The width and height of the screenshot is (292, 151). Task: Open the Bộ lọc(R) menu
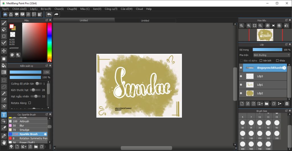pyautogui.click(x=46, y=9)
